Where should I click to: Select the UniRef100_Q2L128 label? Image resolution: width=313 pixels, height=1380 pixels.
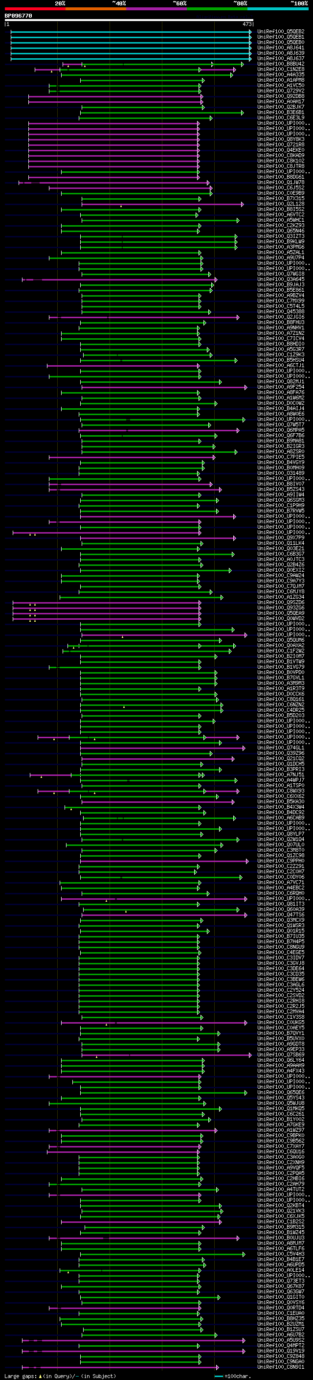[x=281, y=204]
